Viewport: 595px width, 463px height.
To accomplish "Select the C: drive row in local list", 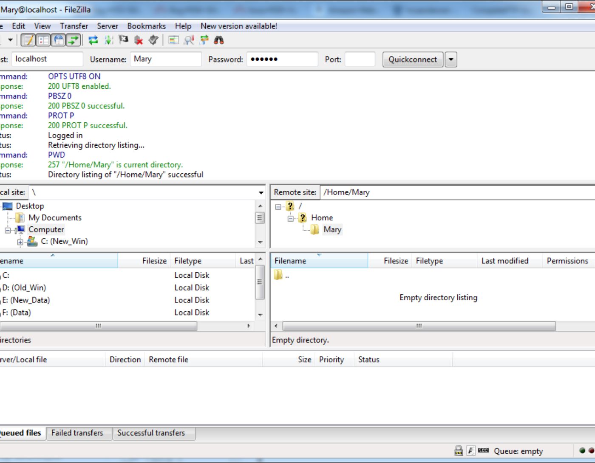I will tap(127, 275).
